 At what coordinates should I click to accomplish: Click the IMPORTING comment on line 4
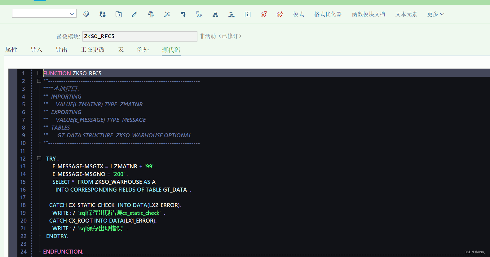click(66, 97)
